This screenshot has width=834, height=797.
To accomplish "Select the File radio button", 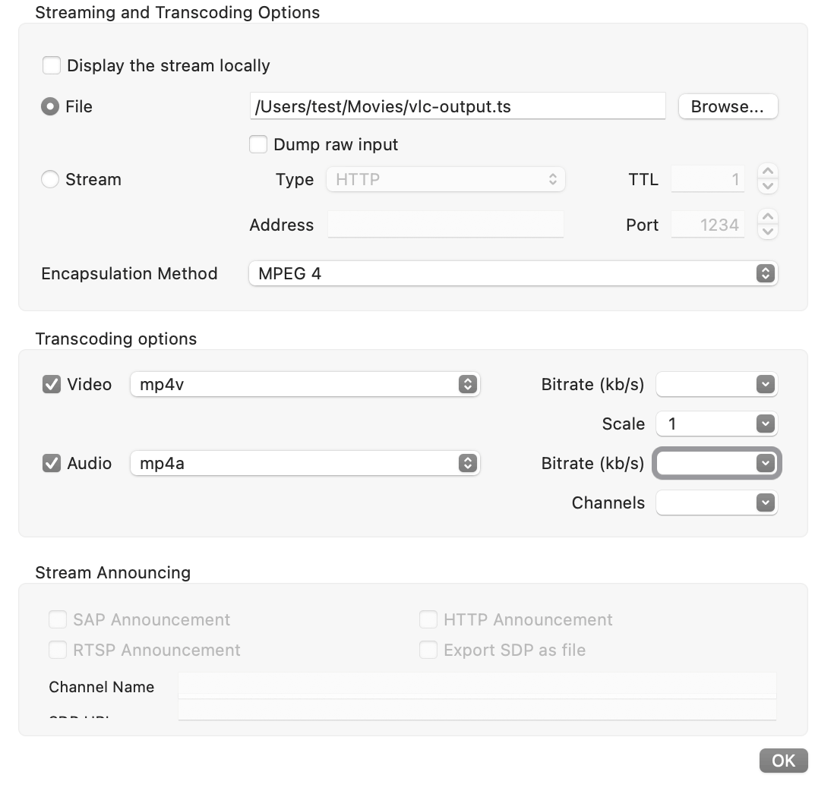I will coord(50,107).
